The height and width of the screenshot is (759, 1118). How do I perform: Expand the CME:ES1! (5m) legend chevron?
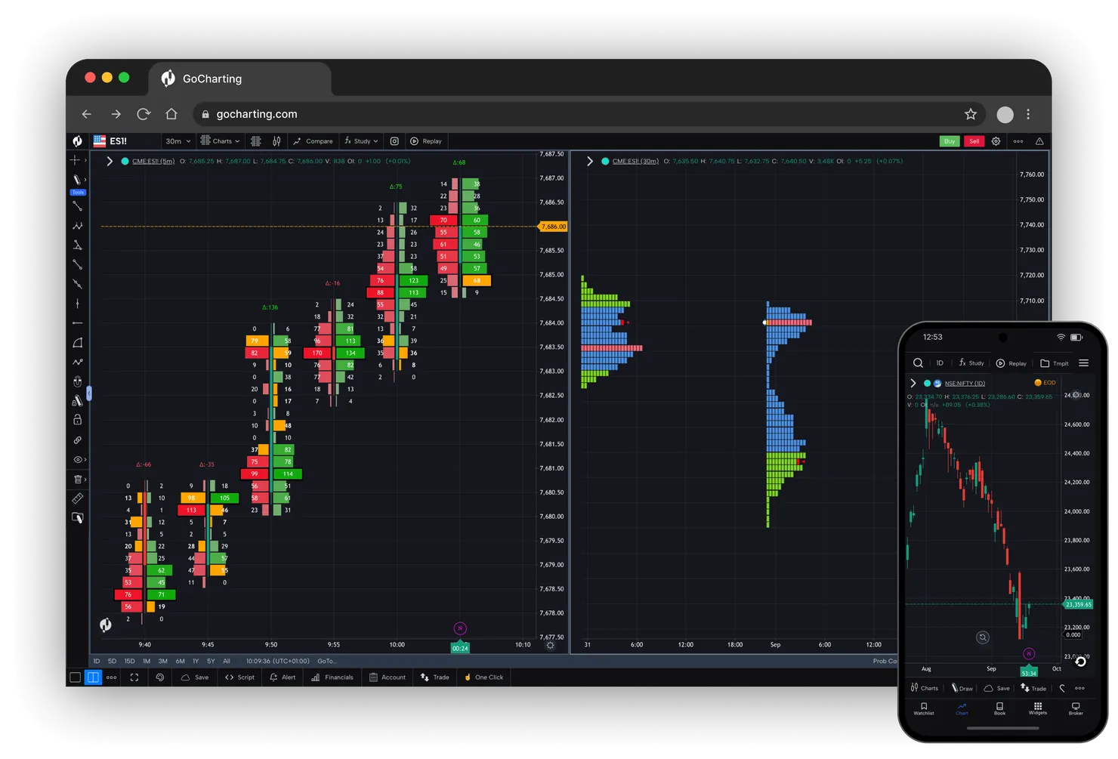coord(110,161)
